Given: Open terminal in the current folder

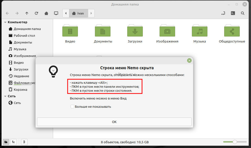Looking at the screenshot, I should point(233,13).
